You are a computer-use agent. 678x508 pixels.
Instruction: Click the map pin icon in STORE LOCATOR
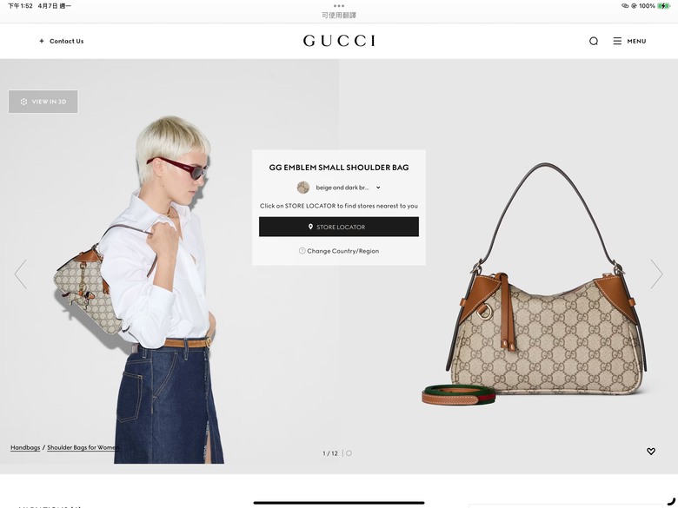[x=310, y=227]
